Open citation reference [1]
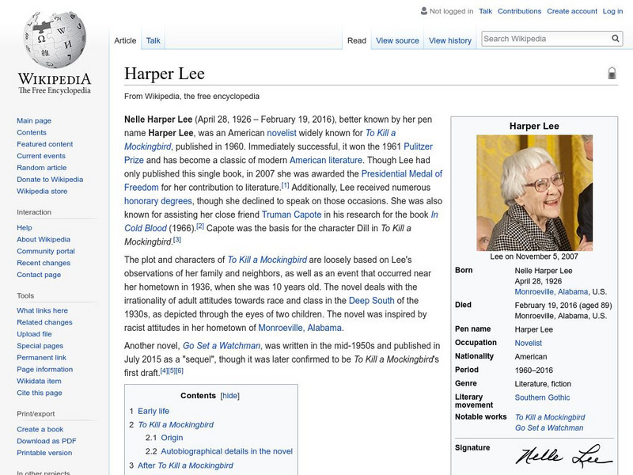 coord(285,185)
